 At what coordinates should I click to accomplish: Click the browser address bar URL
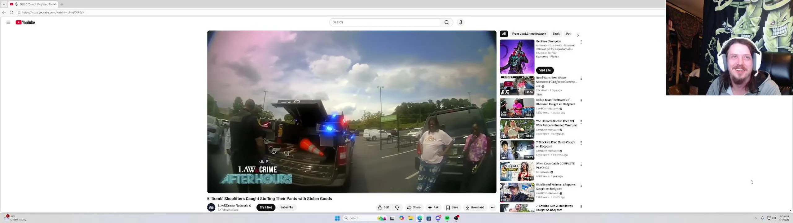tap(53, 12)
